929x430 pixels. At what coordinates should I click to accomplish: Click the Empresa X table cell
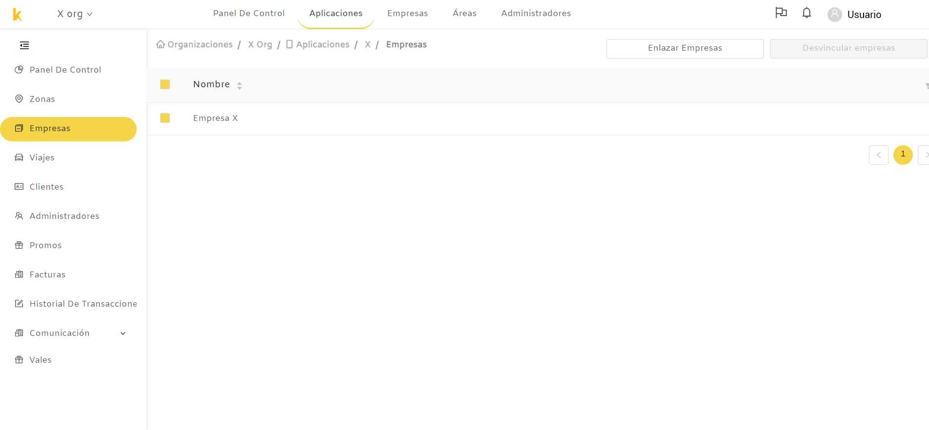click(x=215, y=118)
